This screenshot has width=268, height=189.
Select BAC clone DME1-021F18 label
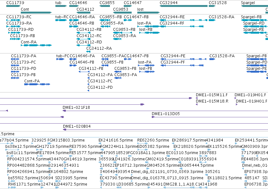coord(76,108)
